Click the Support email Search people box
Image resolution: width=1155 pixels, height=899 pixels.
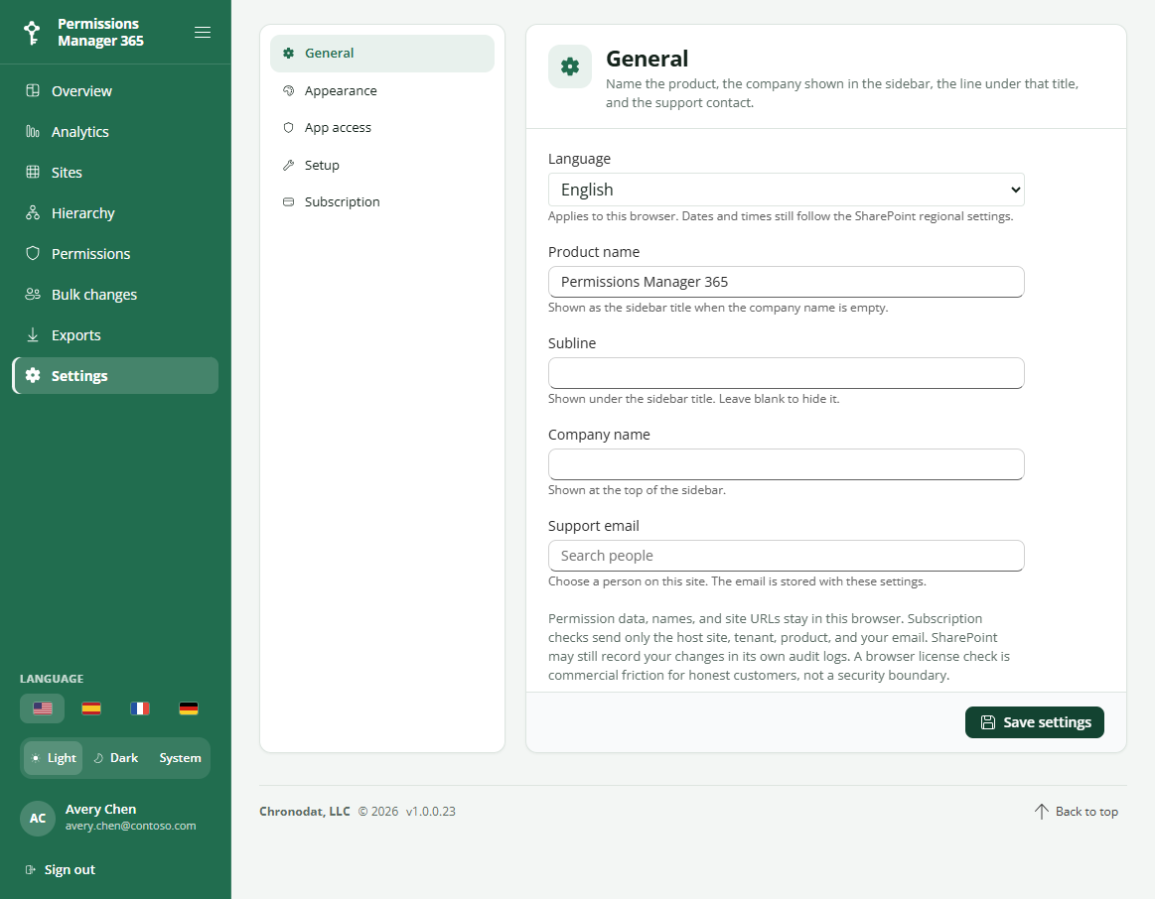pos(786,556)
